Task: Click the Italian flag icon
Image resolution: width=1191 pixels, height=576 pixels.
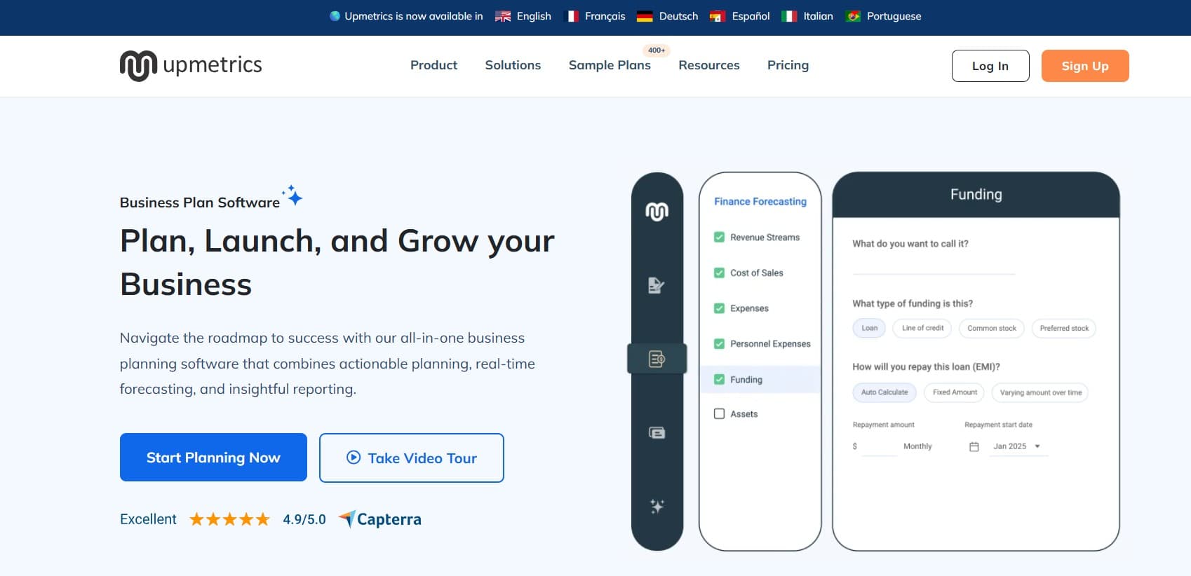Action: pos(789,16)
